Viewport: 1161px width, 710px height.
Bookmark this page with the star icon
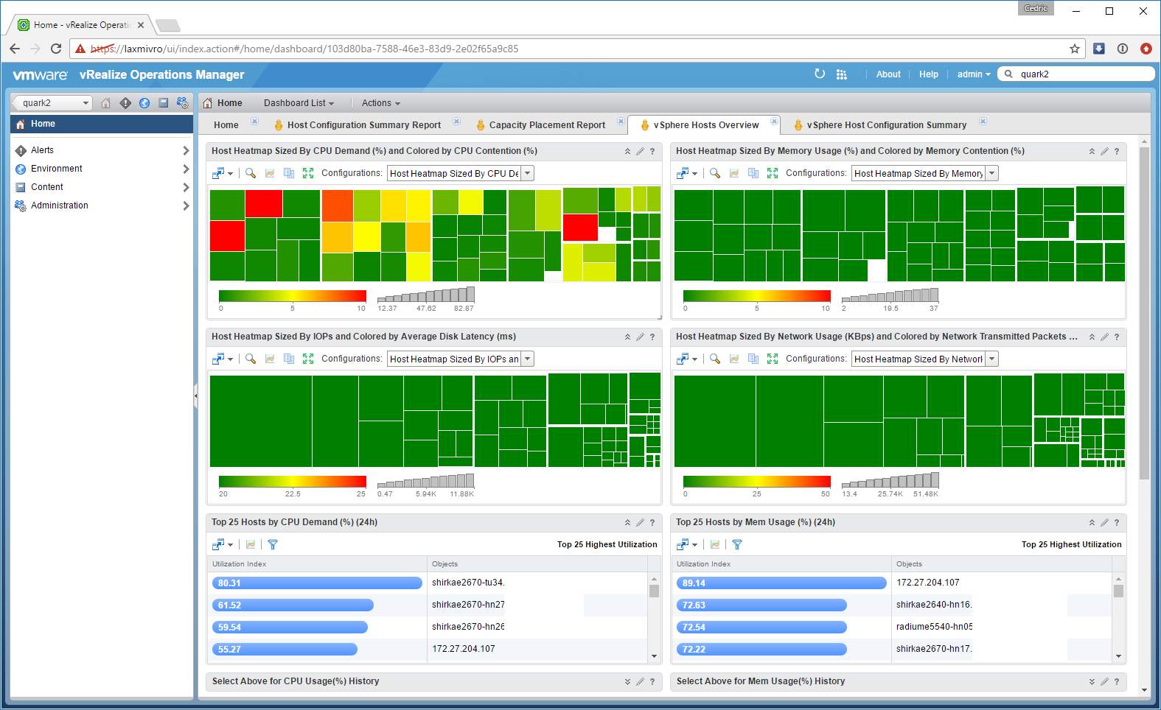click(1075, 49)
